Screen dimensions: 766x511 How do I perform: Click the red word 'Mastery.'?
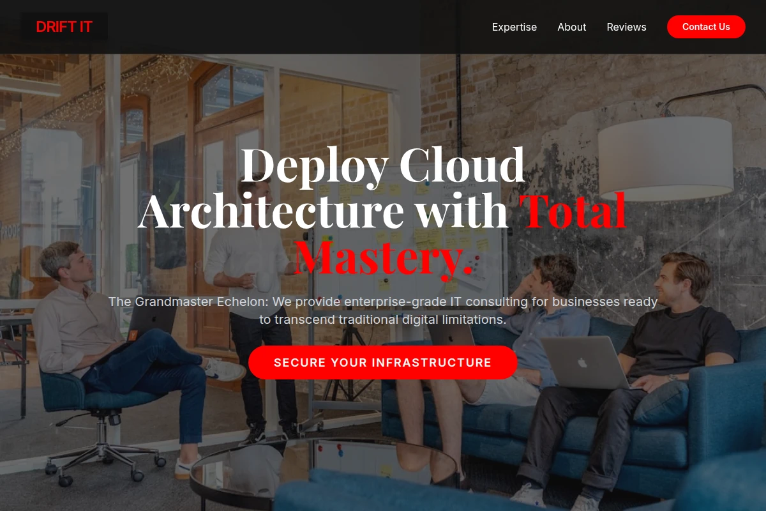(x=382, y=258)
